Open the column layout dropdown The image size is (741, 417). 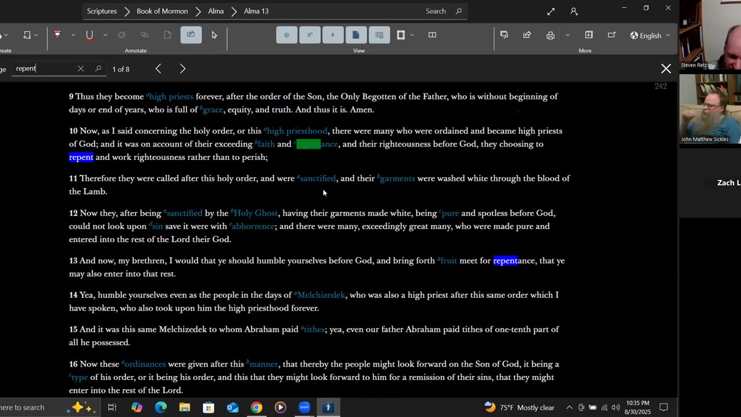point(412,35)
